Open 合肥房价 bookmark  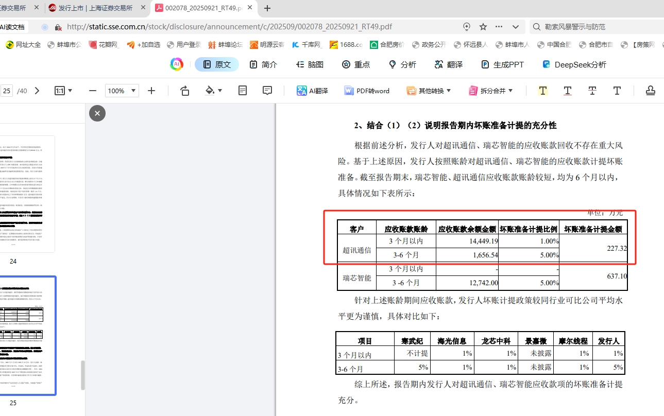387,45
